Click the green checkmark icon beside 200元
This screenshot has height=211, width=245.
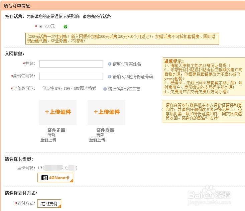[66, 27]
